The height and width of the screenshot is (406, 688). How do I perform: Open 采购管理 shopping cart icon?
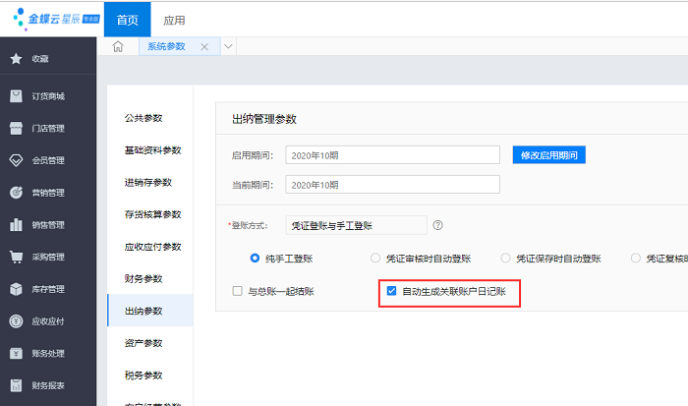(x=17, y=258)
